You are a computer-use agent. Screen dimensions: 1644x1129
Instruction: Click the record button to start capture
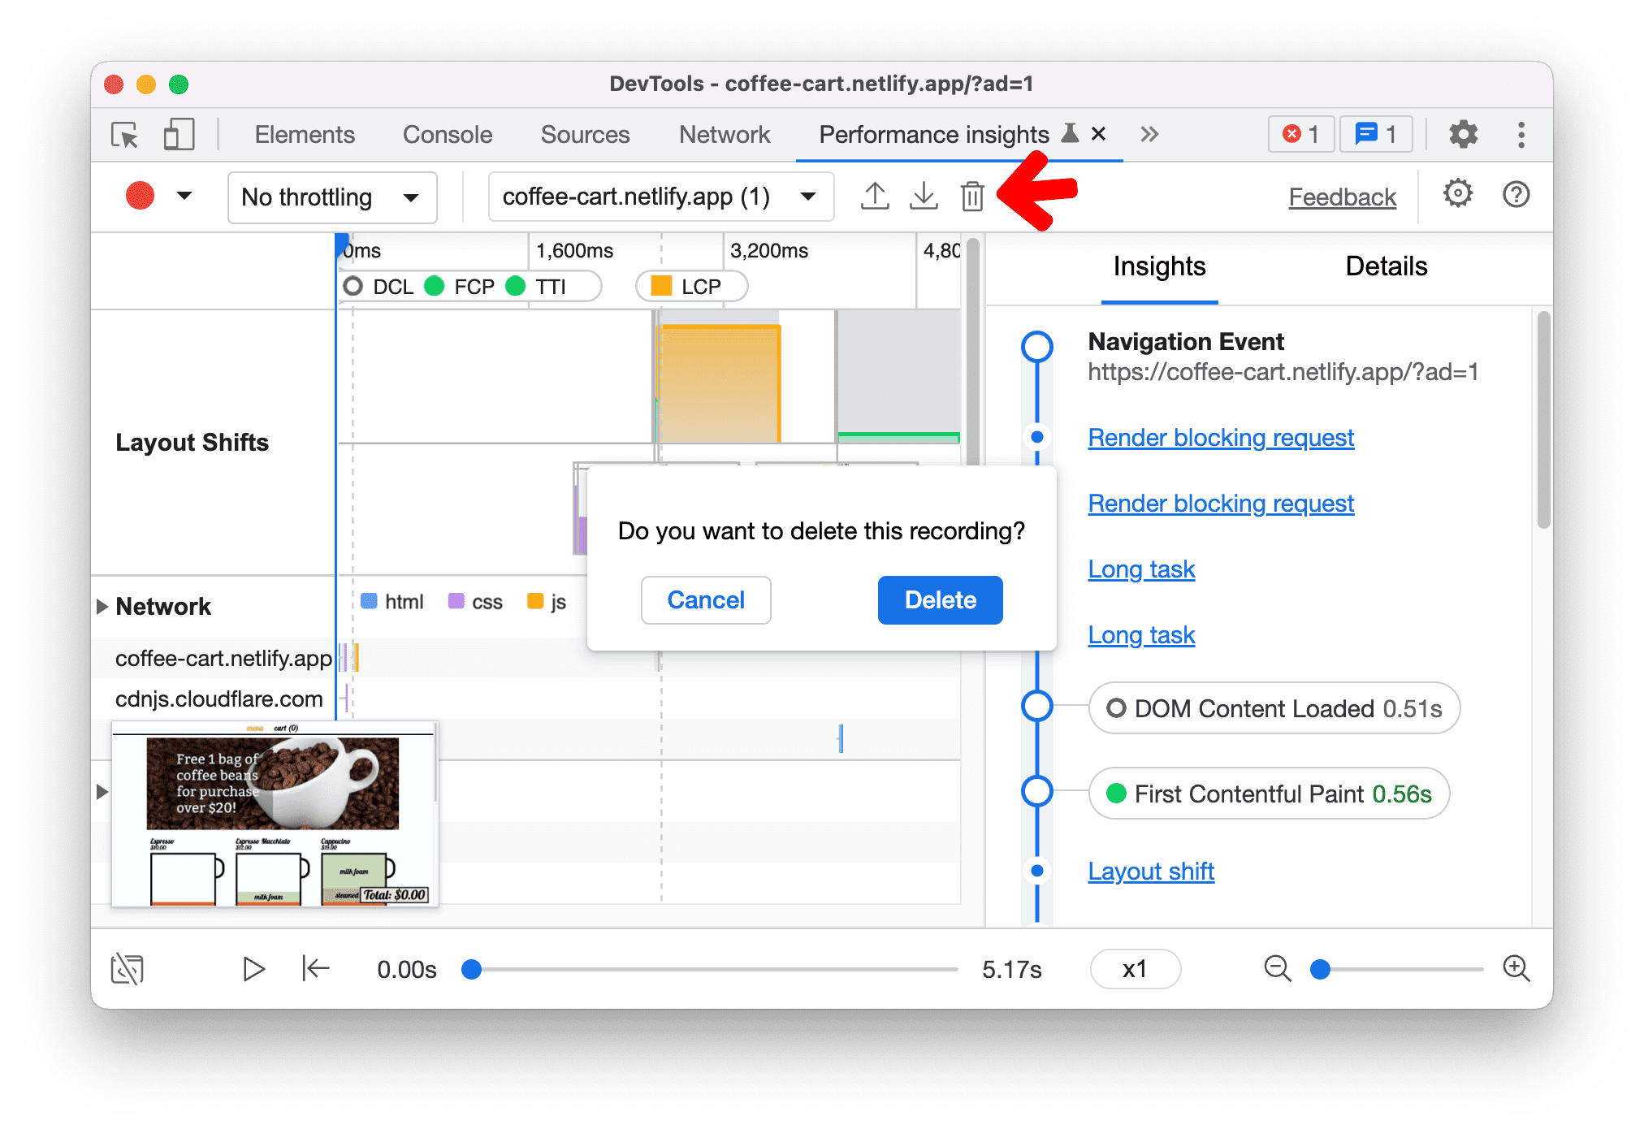point(140,196)
